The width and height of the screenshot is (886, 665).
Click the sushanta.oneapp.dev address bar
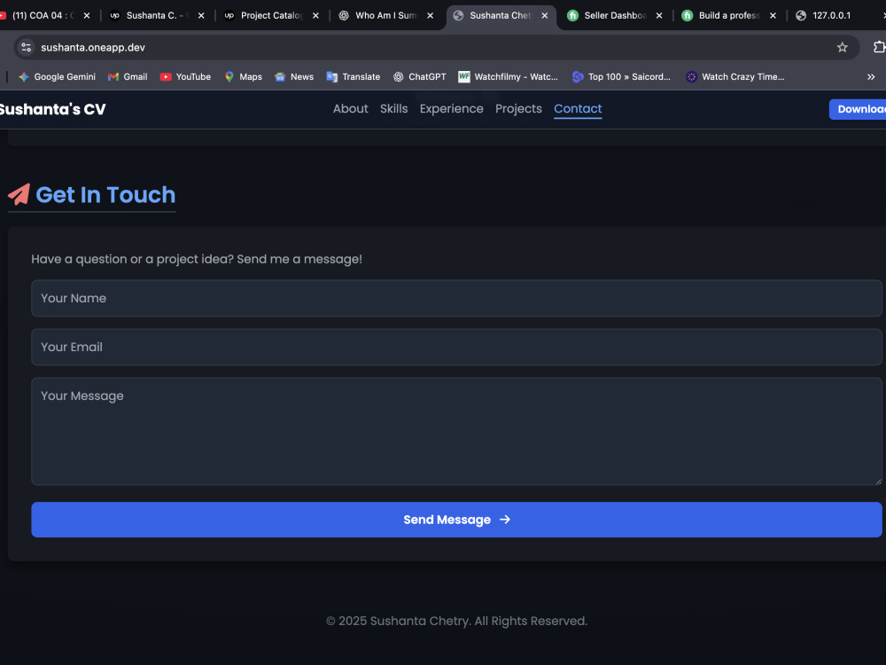435,48
